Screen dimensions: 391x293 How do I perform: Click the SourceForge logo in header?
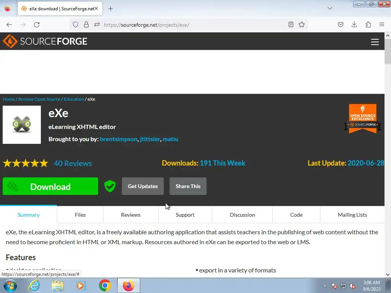pos(45,41)
